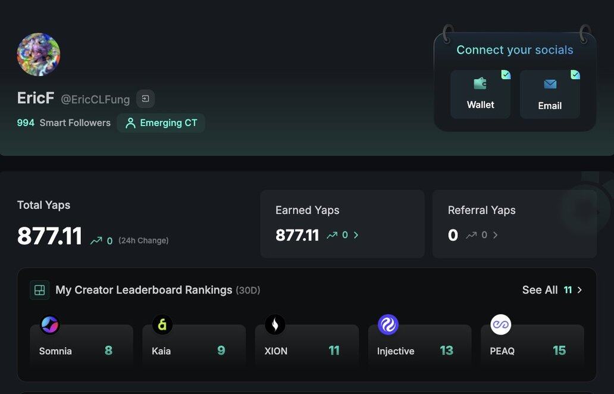Click the envelope email icon
Viewport: 614px width, 394px height.
coord(550,84)
